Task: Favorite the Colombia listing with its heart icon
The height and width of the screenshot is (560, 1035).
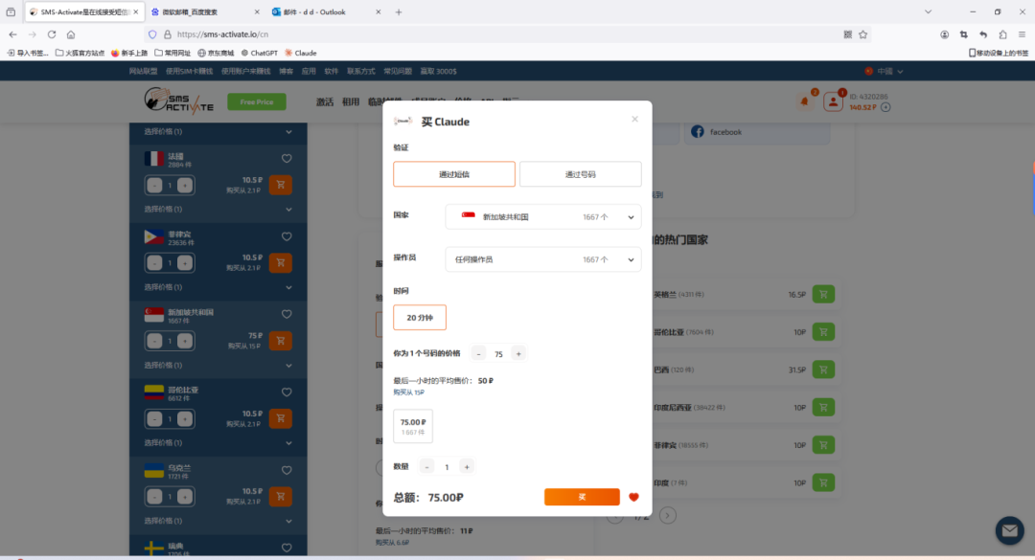Action: point(287,392)
